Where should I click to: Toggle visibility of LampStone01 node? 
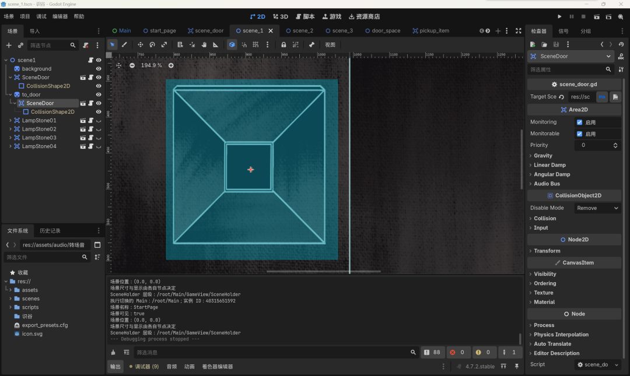click(x=99, y=121)
